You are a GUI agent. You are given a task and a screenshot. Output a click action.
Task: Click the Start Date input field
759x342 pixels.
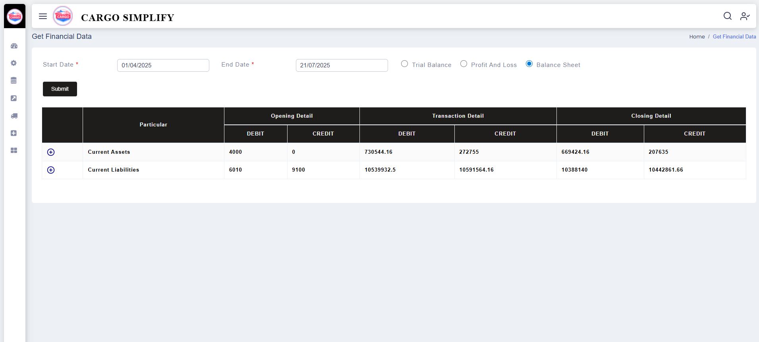point(163,65)
